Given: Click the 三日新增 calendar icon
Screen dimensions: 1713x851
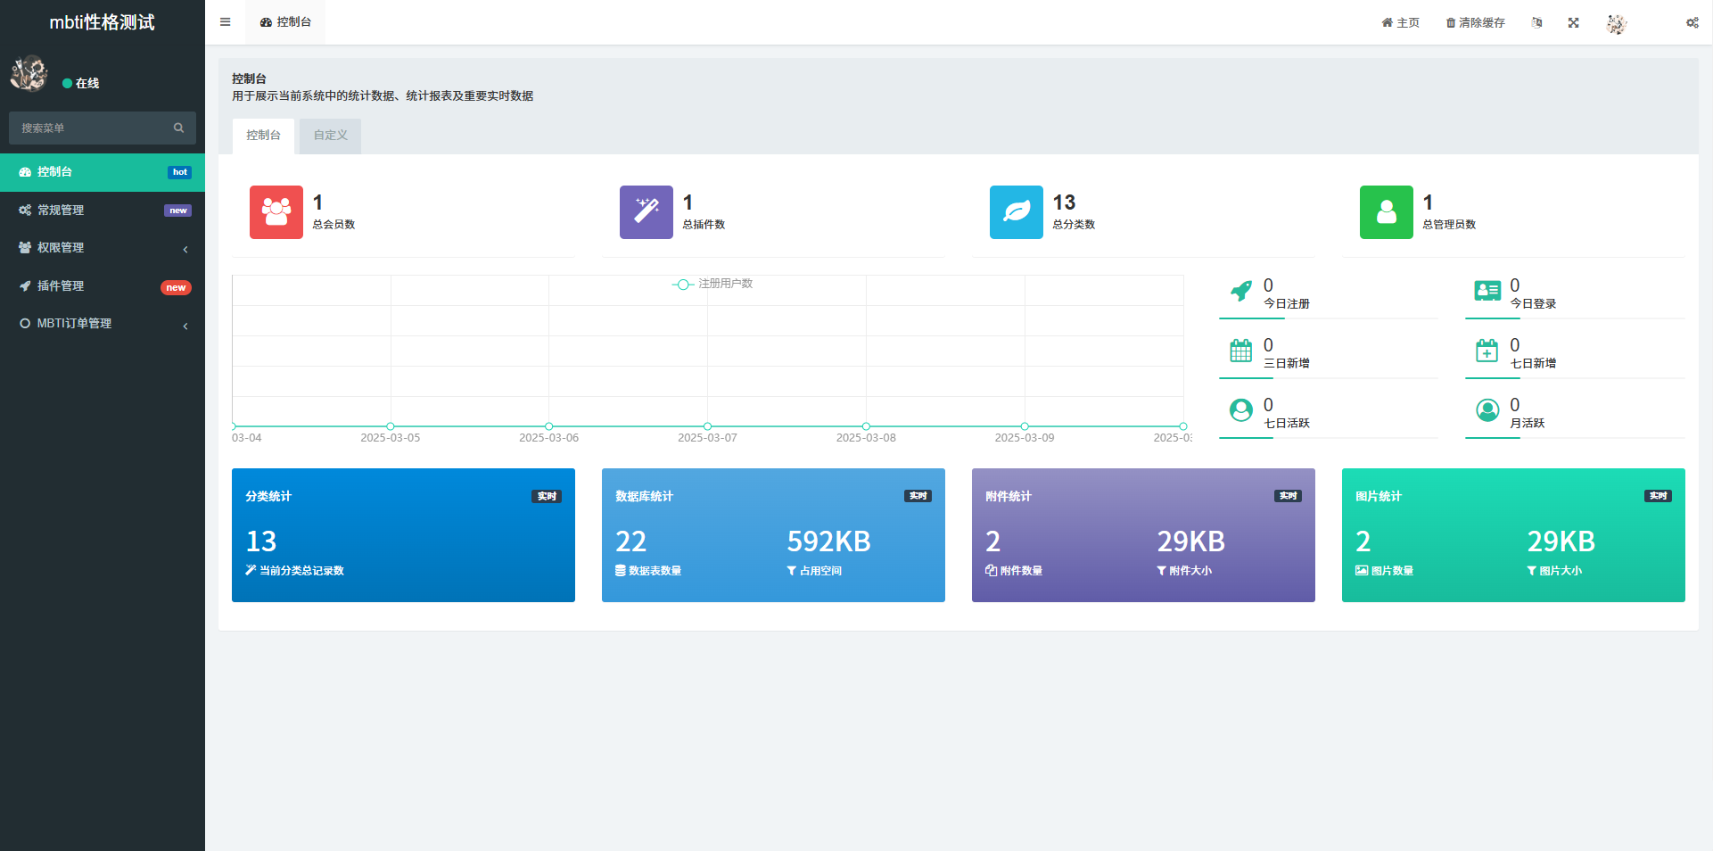Looking at the screenshot, I should [1240, 351].
